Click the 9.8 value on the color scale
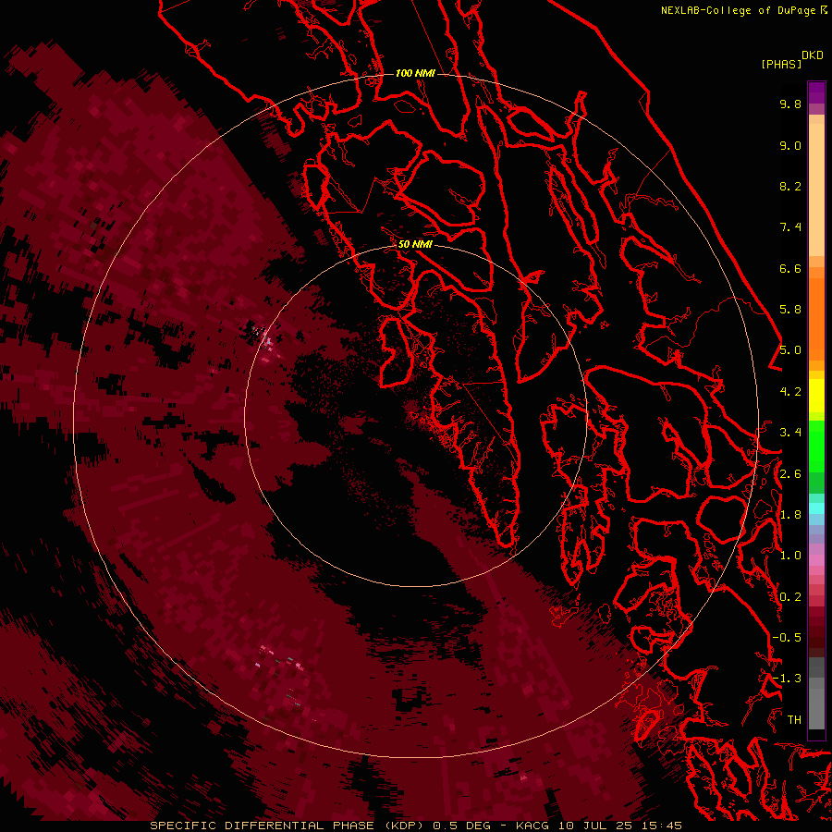The height and width of the screenshot is (832, 832). [x=790, y=104]
